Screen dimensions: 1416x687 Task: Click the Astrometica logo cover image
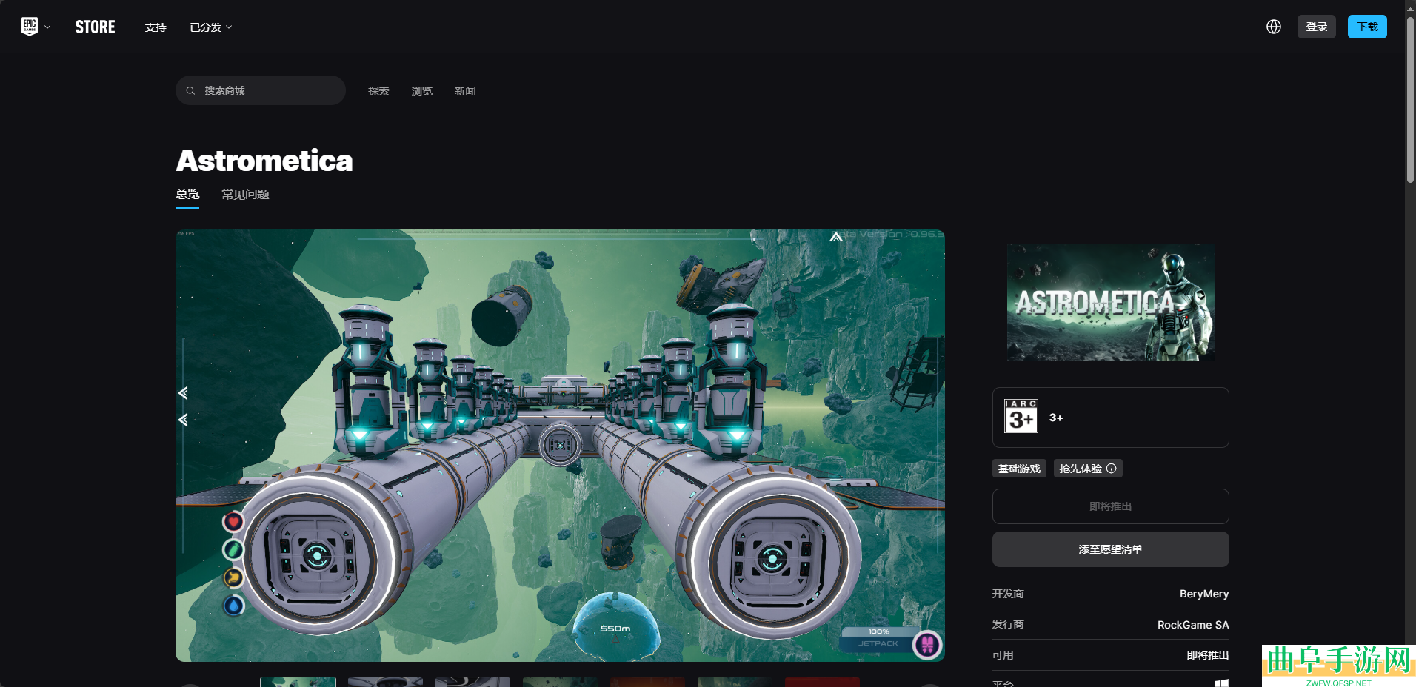(1111, 303)
